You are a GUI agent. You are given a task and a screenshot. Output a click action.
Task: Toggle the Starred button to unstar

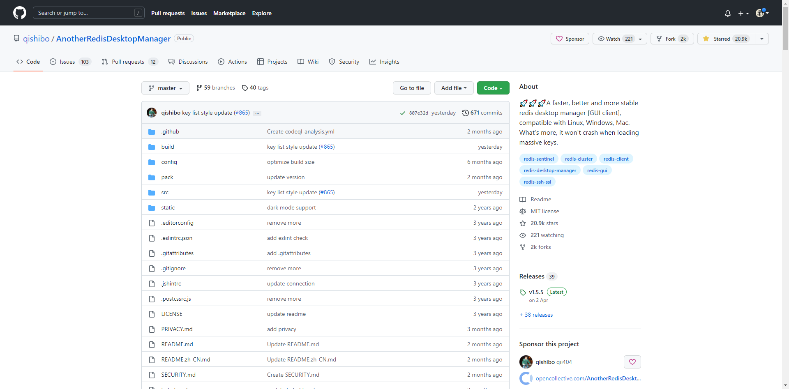(x=726, y=39)
